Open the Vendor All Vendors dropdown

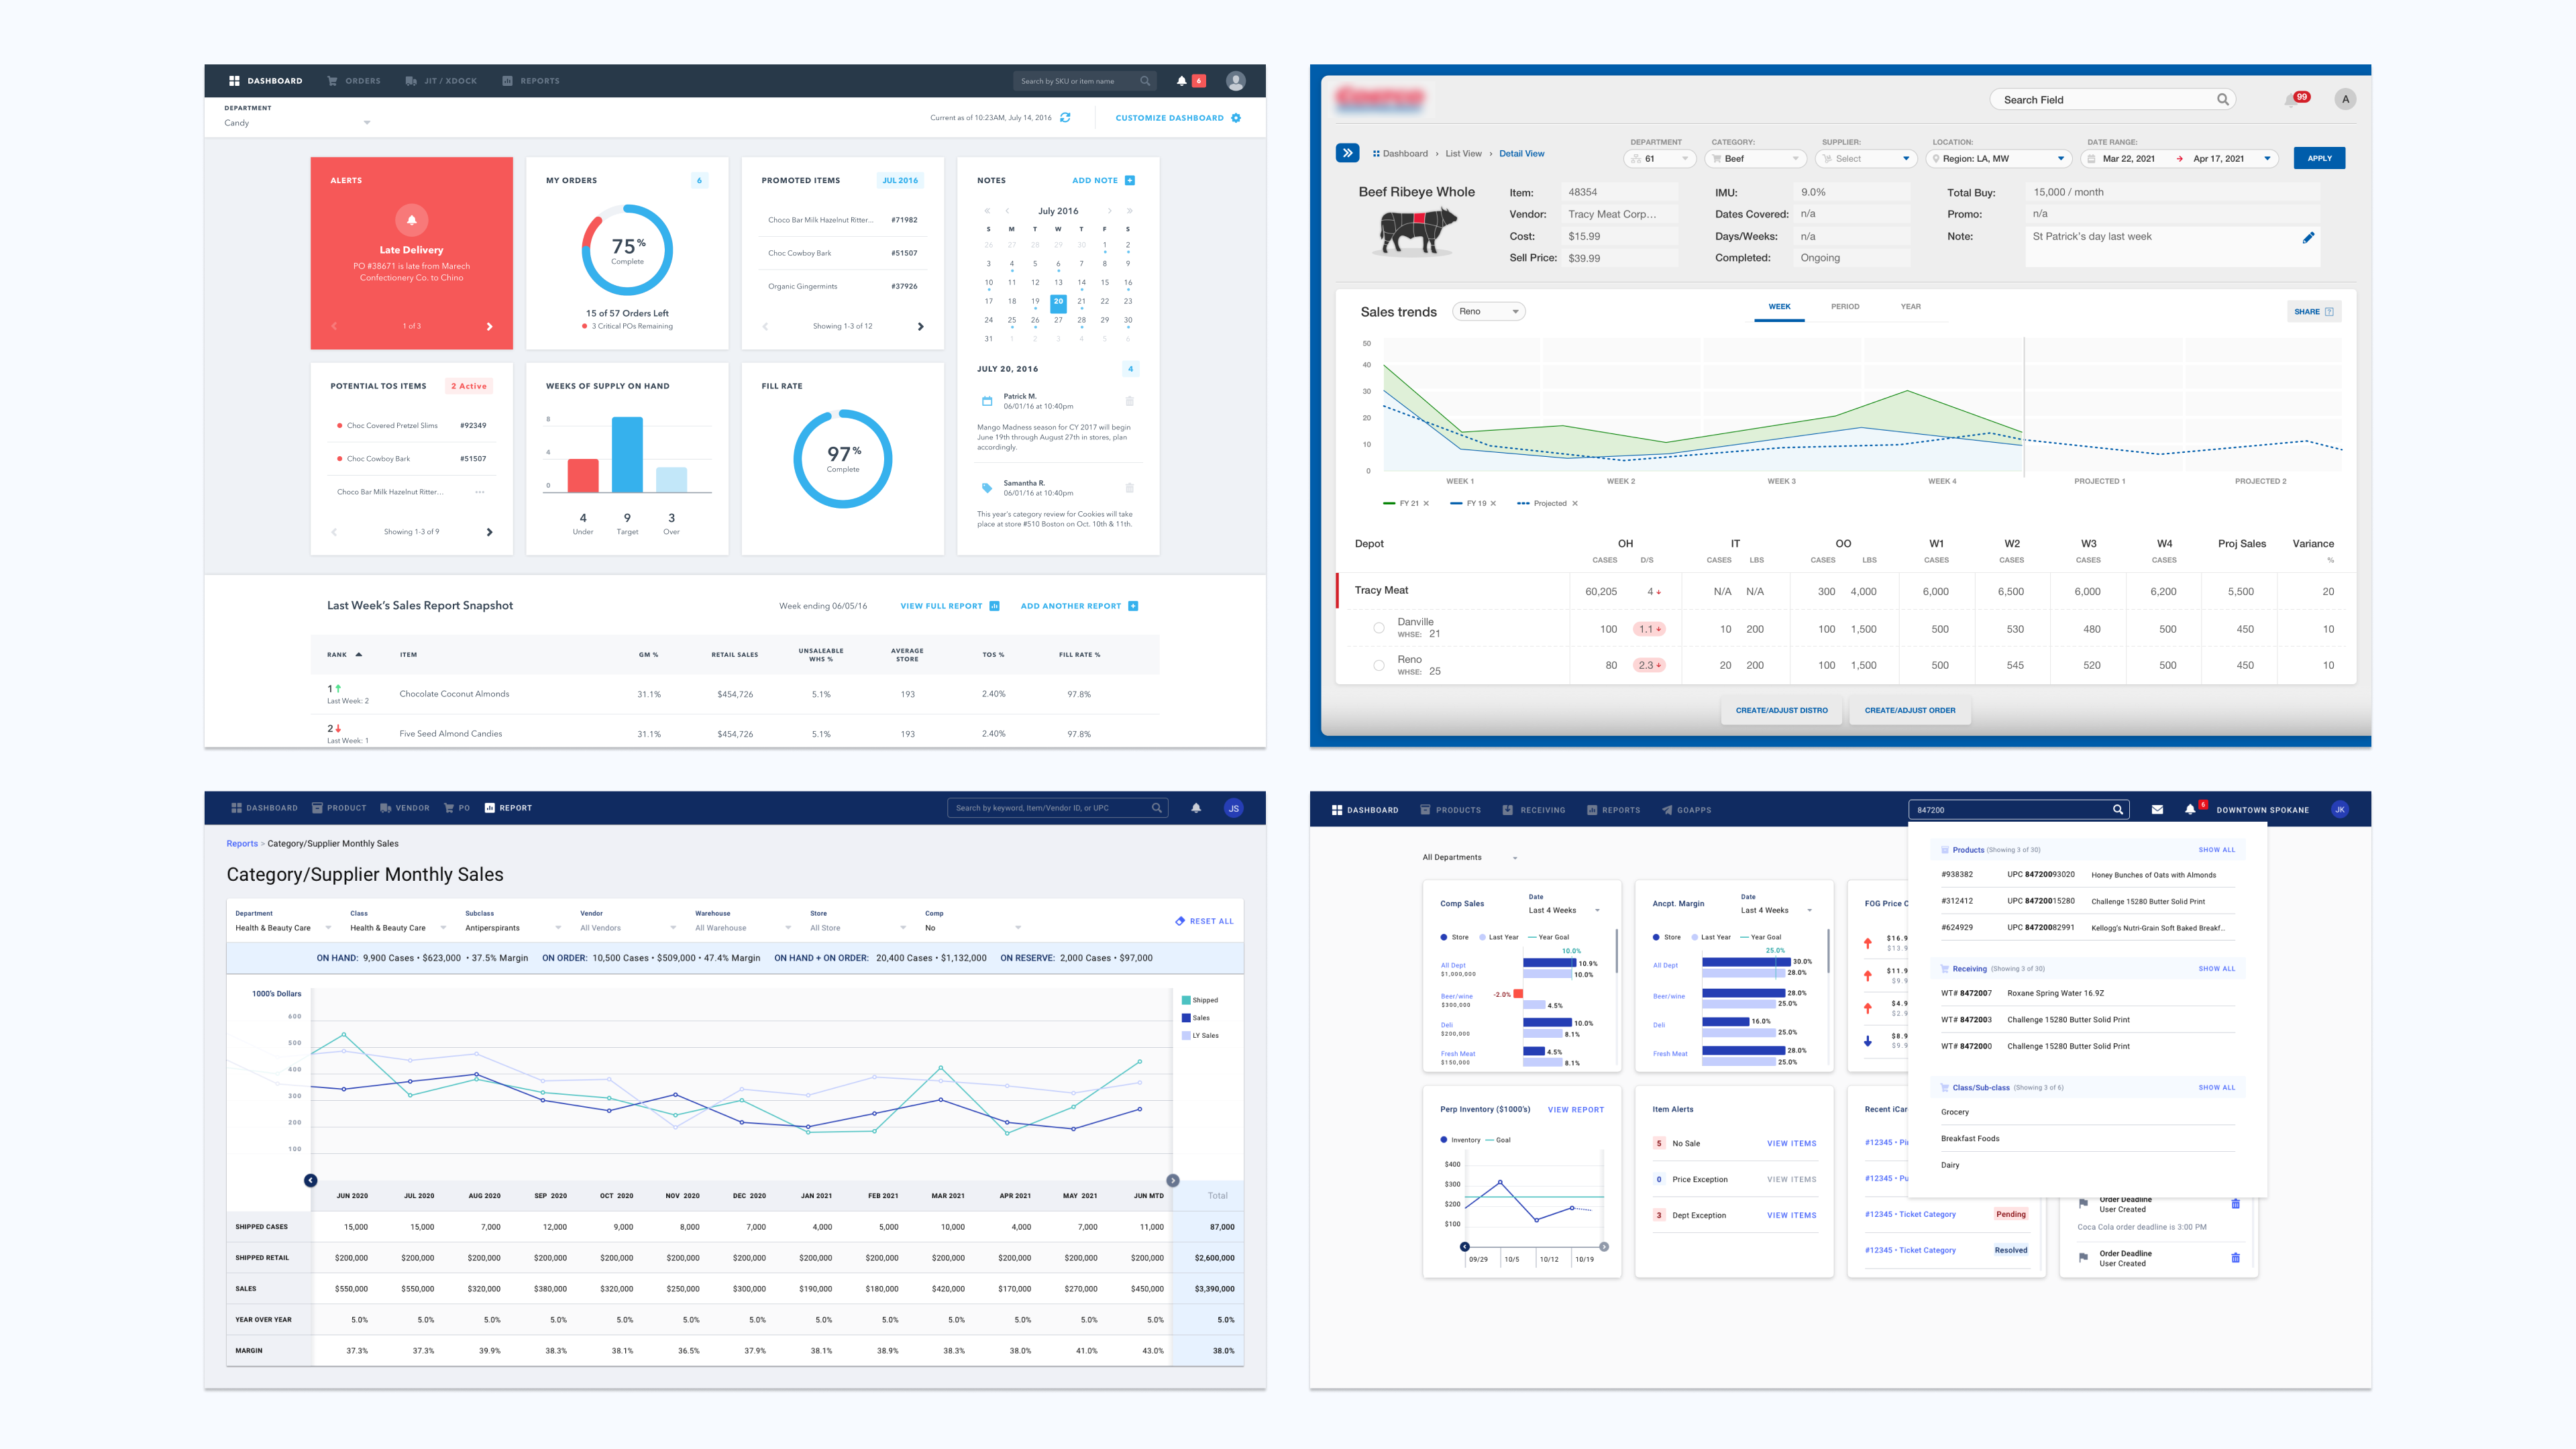628,928
